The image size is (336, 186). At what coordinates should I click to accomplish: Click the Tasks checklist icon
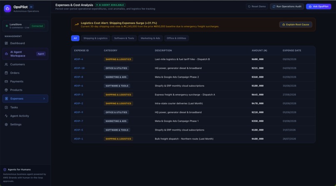click(6, 107)
